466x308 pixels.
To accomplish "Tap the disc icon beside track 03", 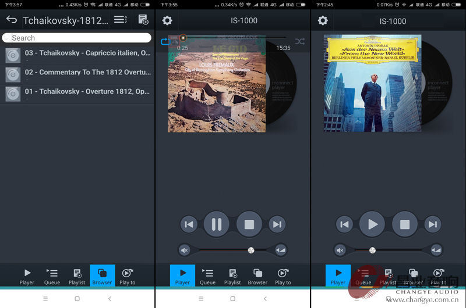I will coord(13,55).
